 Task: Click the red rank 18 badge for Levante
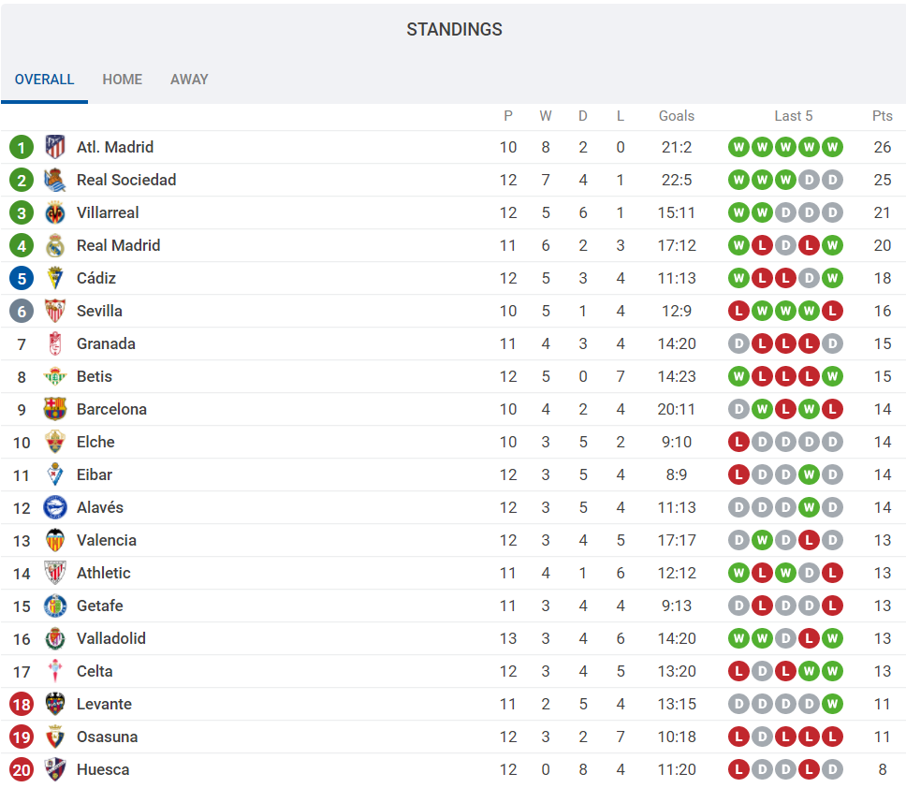(22, 704)
